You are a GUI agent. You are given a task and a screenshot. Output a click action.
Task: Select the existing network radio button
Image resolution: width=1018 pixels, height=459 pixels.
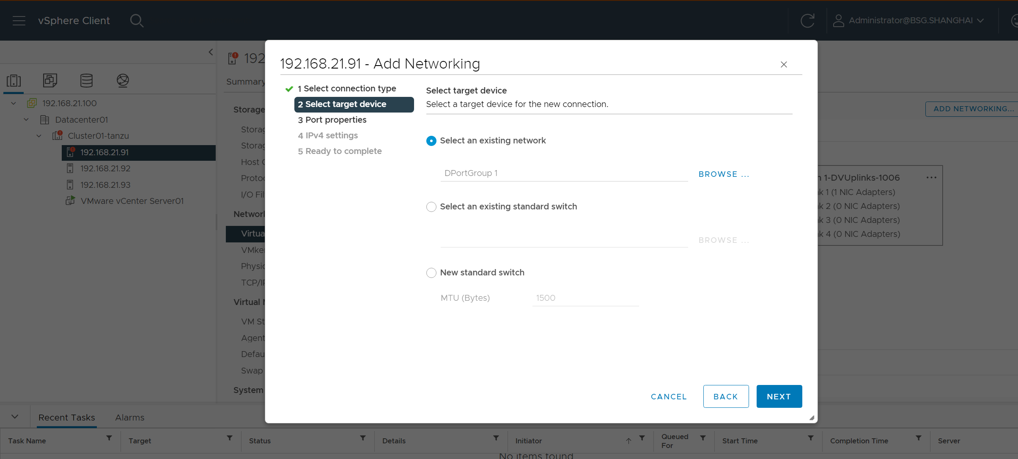pos(431,141)
